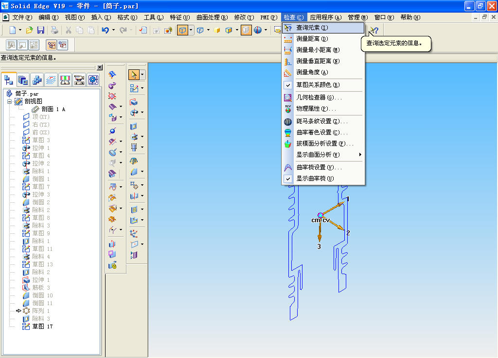Open the dropdown arrow beside Revolved Protrusion

[142, 113]
